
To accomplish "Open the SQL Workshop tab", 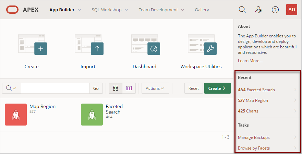I will pyautogui.click(x=107, y=10).
